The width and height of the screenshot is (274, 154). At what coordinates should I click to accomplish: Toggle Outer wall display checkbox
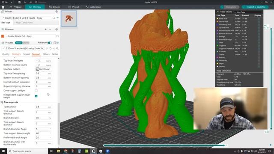259,22
